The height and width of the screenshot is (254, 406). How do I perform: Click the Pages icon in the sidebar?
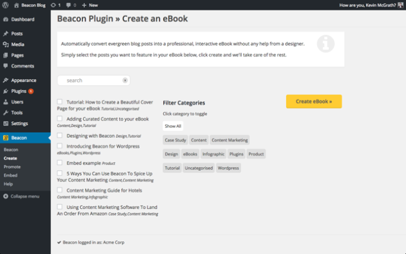pos(6,55)
